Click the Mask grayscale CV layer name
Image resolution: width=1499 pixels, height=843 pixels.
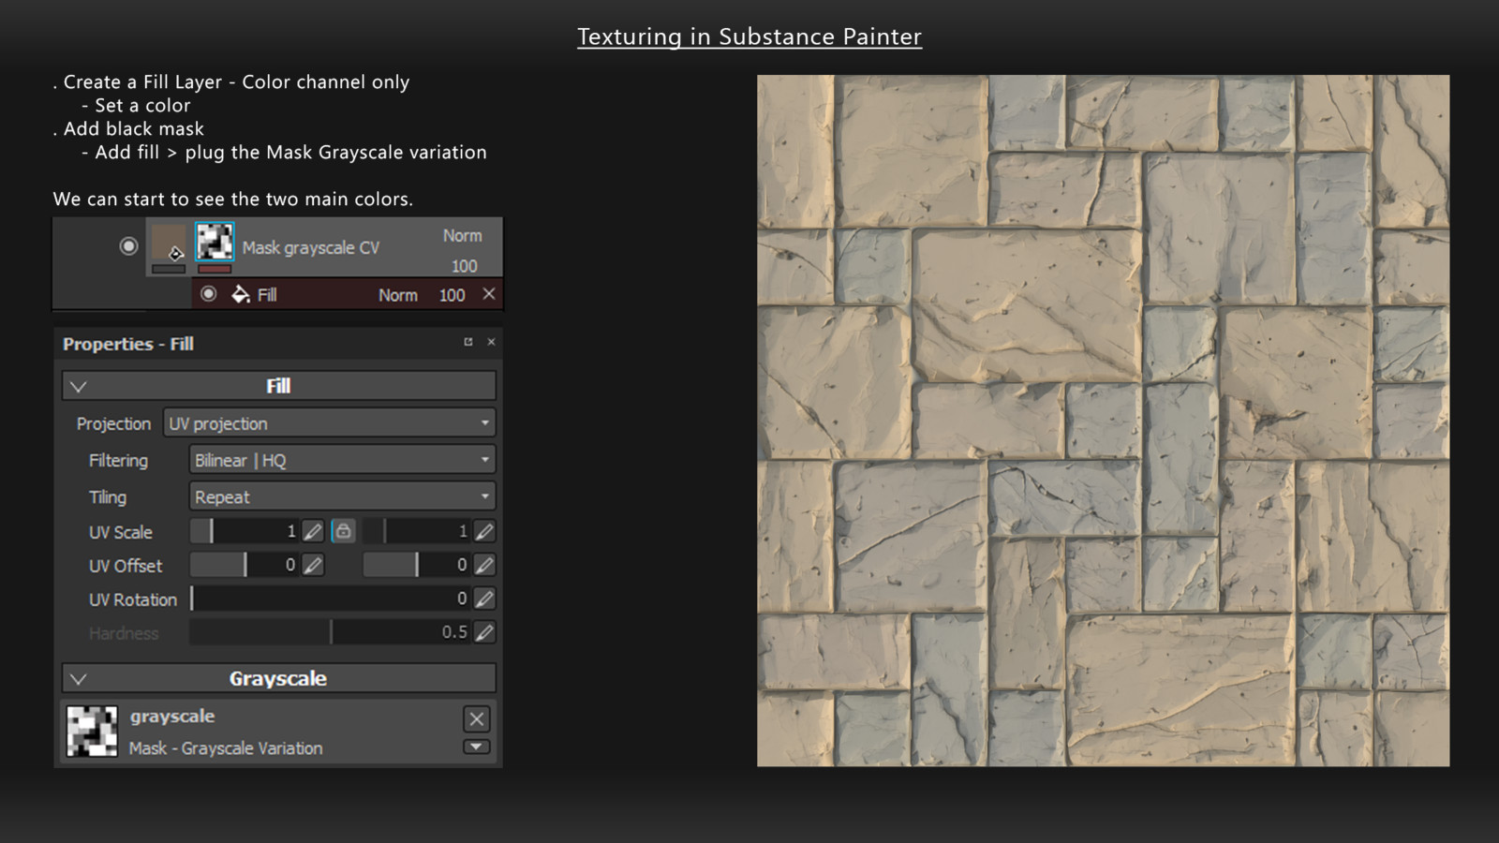pos(311,248)
